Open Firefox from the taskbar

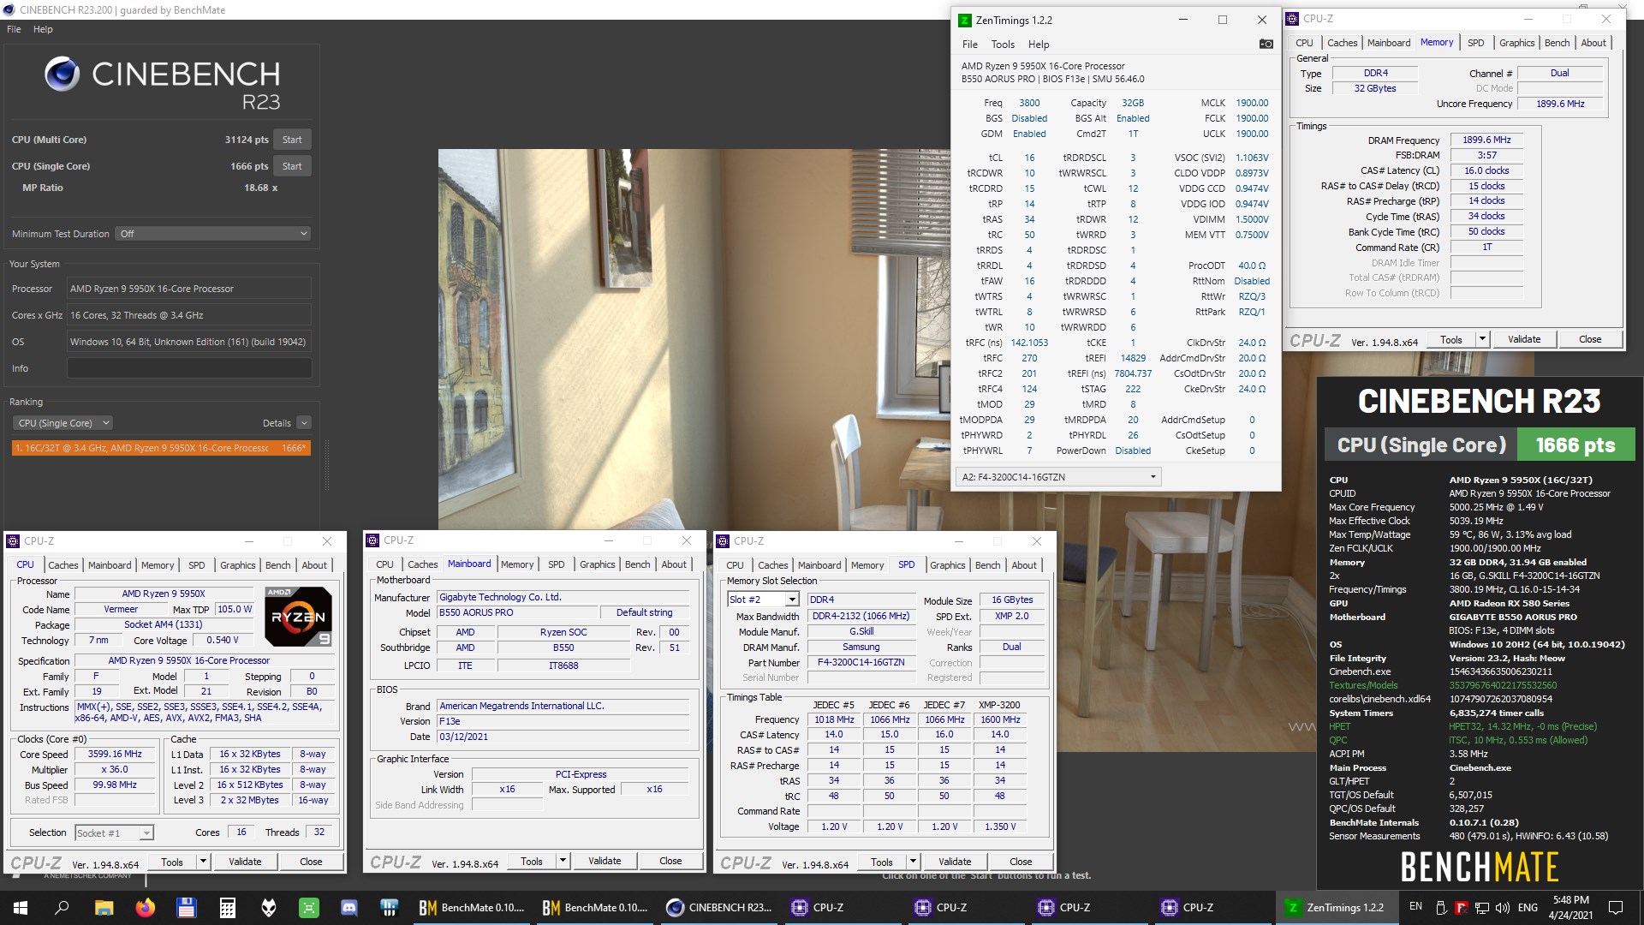point(145,908)
